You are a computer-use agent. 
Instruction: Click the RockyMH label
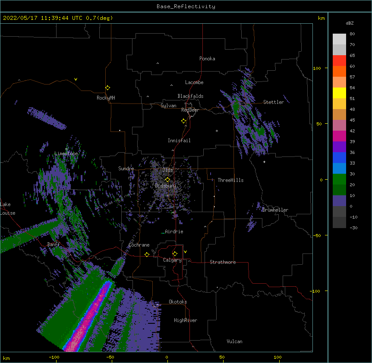(106, 98)
